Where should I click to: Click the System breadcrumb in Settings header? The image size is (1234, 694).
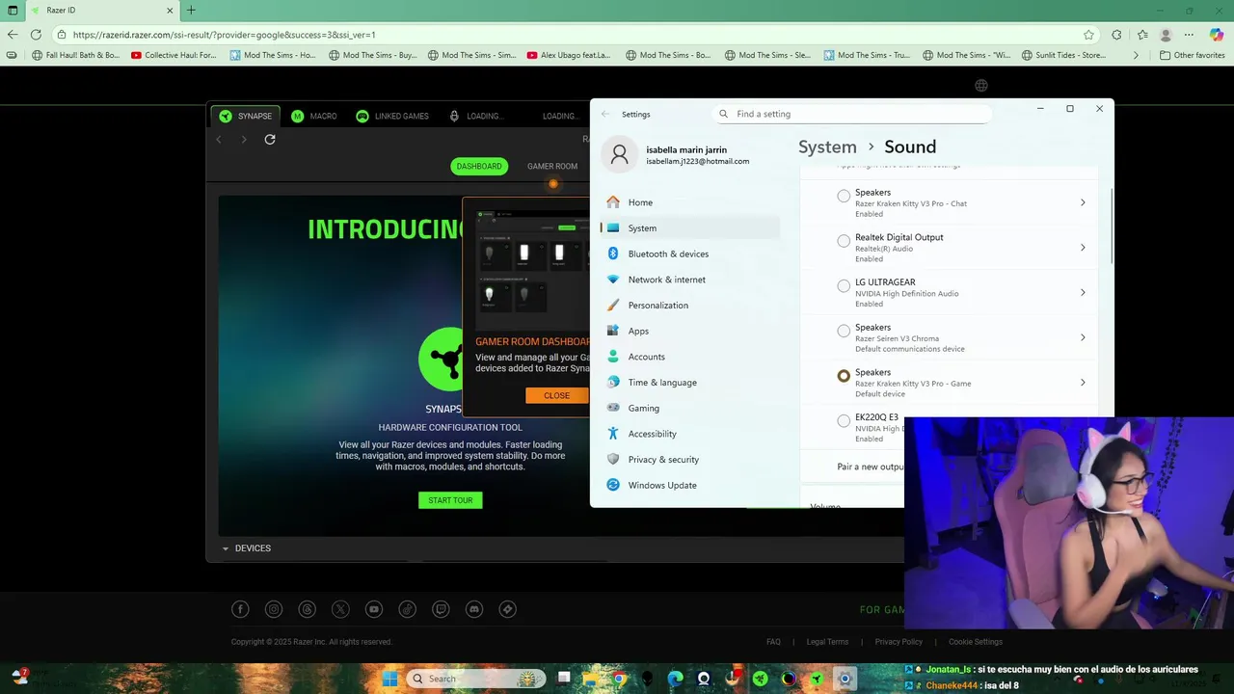point(827,147)
